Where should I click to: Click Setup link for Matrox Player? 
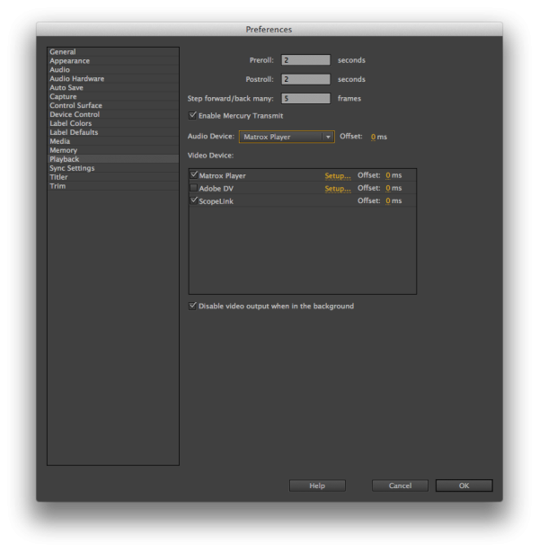point(337,175)
